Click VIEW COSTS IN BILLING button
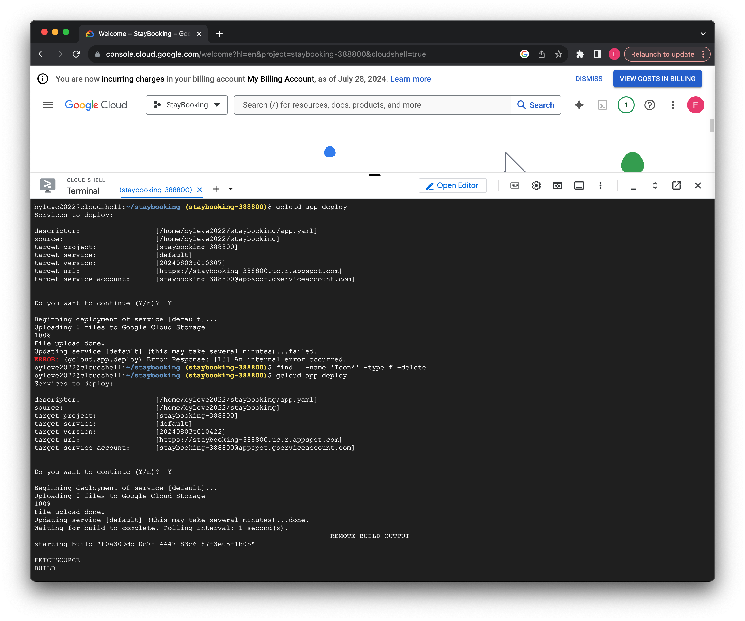Viewport: 745px width, 621px height. [657, 78]
